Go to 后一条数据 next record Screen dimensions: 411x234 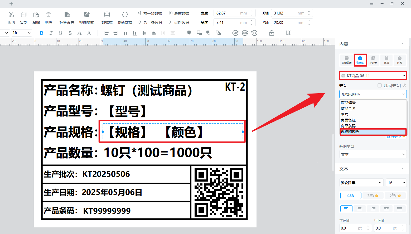click(150, 23)
